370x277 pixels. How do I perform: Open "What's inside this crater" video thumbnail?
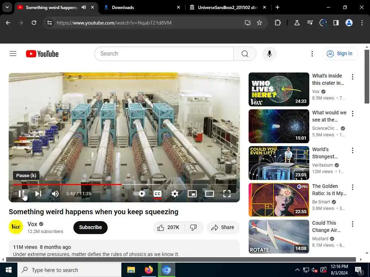point(279,89)
